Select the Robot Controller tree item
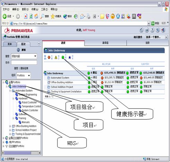 tap(29, 103)
